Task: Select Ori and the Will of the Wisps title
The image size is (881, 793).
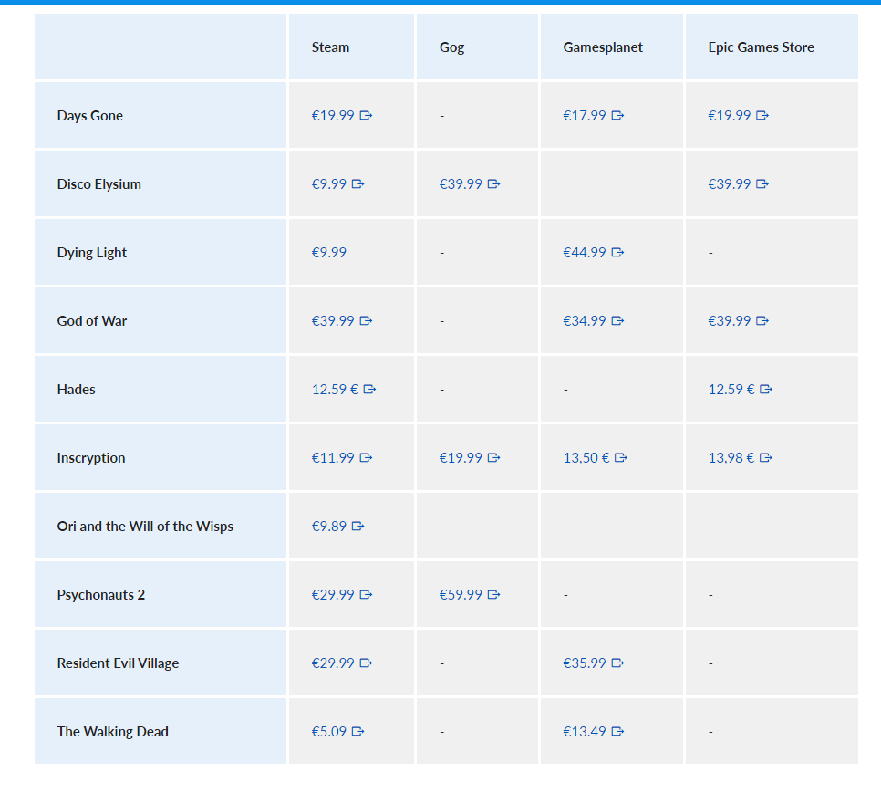Action: click(x=145, y=527)
